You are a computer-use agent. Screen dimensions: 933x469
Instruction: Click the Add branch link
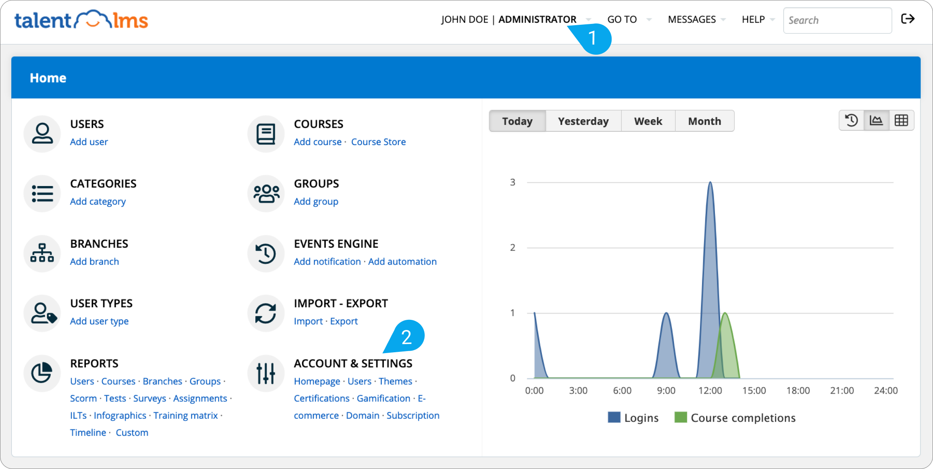pos(94,261)
